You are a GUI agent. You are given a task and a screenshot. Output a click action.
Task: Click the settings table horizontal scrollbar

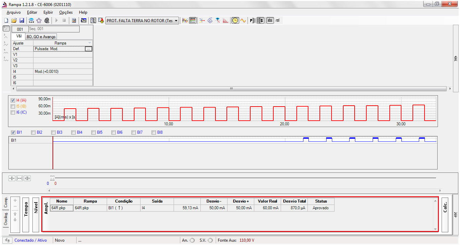pos(231,89)
